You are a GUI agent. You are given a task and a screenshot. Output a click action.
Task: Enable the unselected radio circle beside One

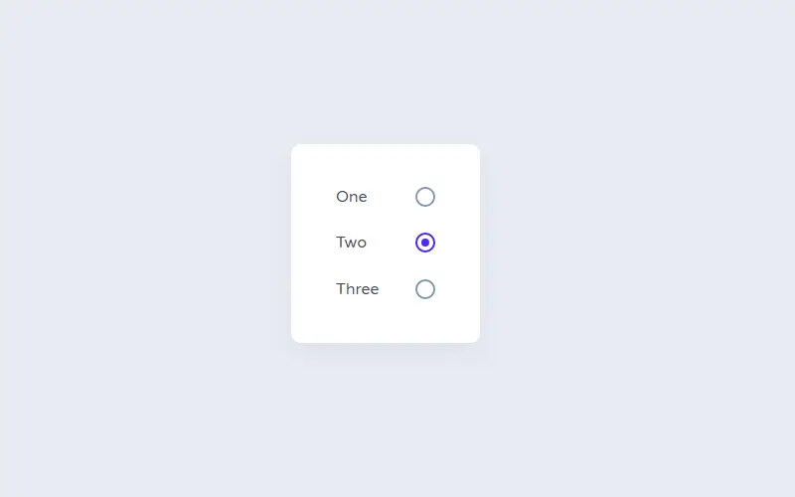point(425,197)
